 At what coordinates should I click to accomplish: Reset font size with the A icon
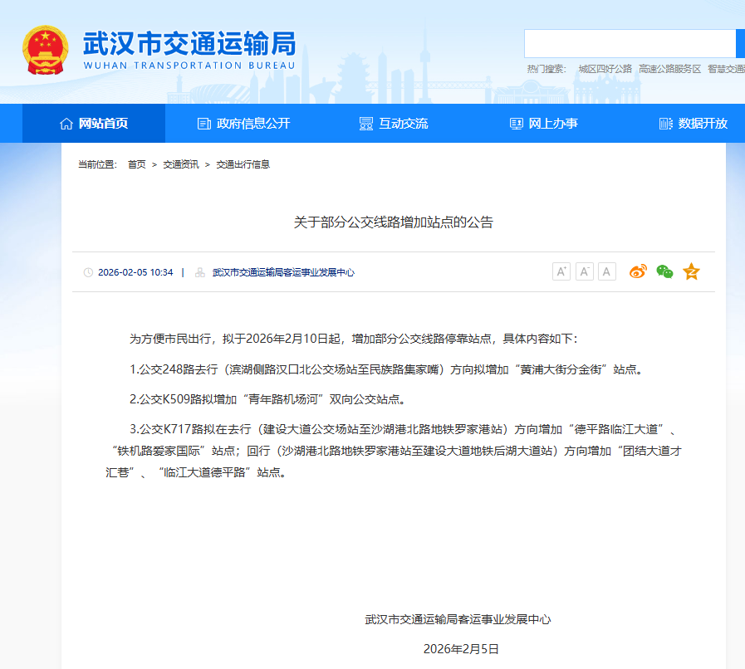607,271
